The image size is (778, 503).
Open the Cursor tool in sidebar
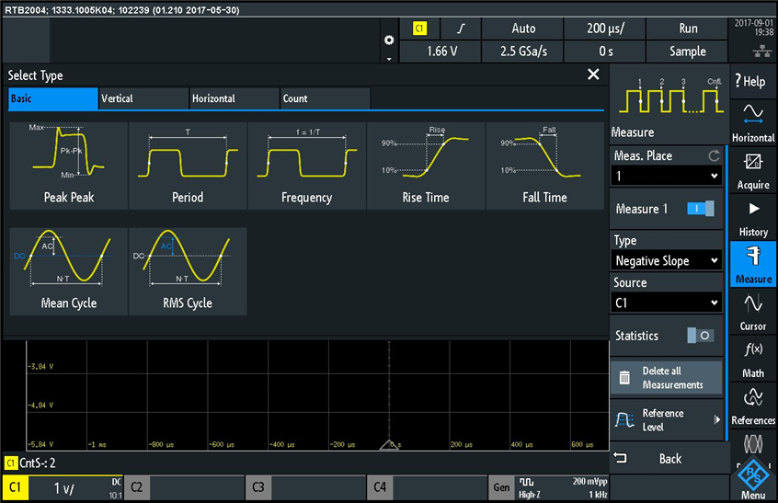752,311
